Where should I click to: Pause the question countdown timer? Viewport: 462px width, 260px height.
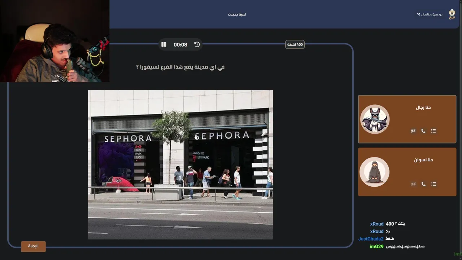(x=164, y=44)
